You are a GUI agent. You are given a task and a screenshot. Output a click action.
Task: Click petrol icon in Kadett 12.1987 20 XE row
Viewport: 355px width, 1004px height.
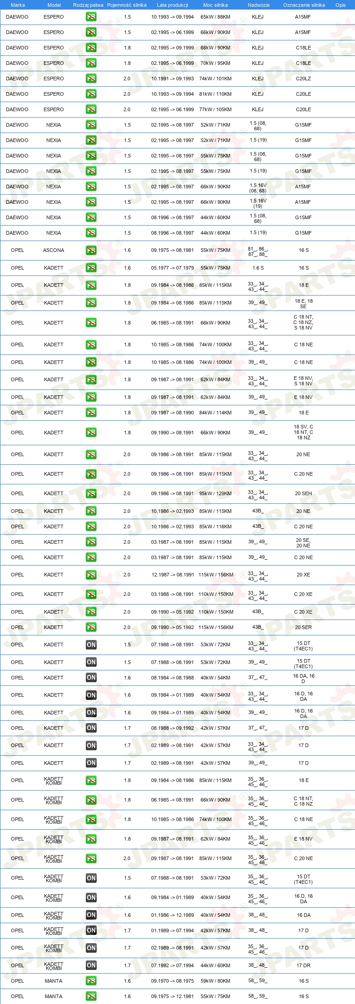(91, 575)
